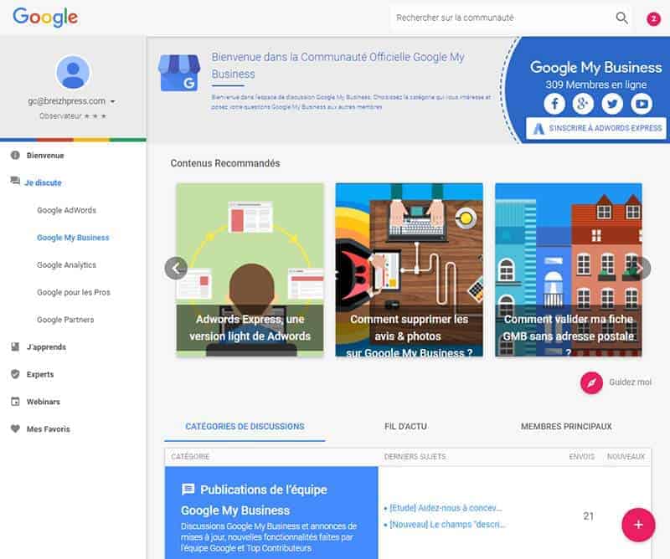Click the Webinars calendar icon
Screen dimensions: 670x559
15,402
